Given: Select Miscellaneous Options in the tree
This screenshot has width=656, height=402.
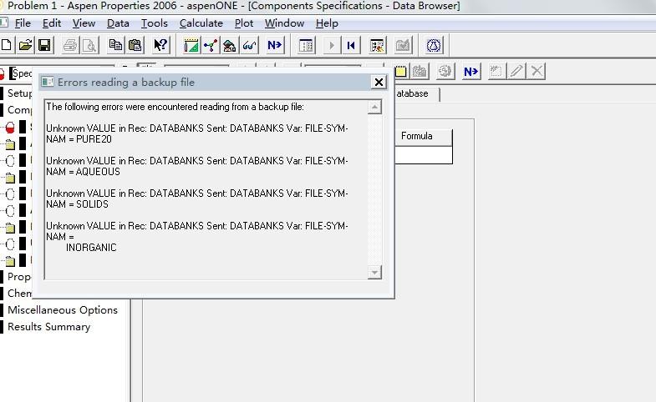Looking at the screenshot, I should tap(63, 310).
